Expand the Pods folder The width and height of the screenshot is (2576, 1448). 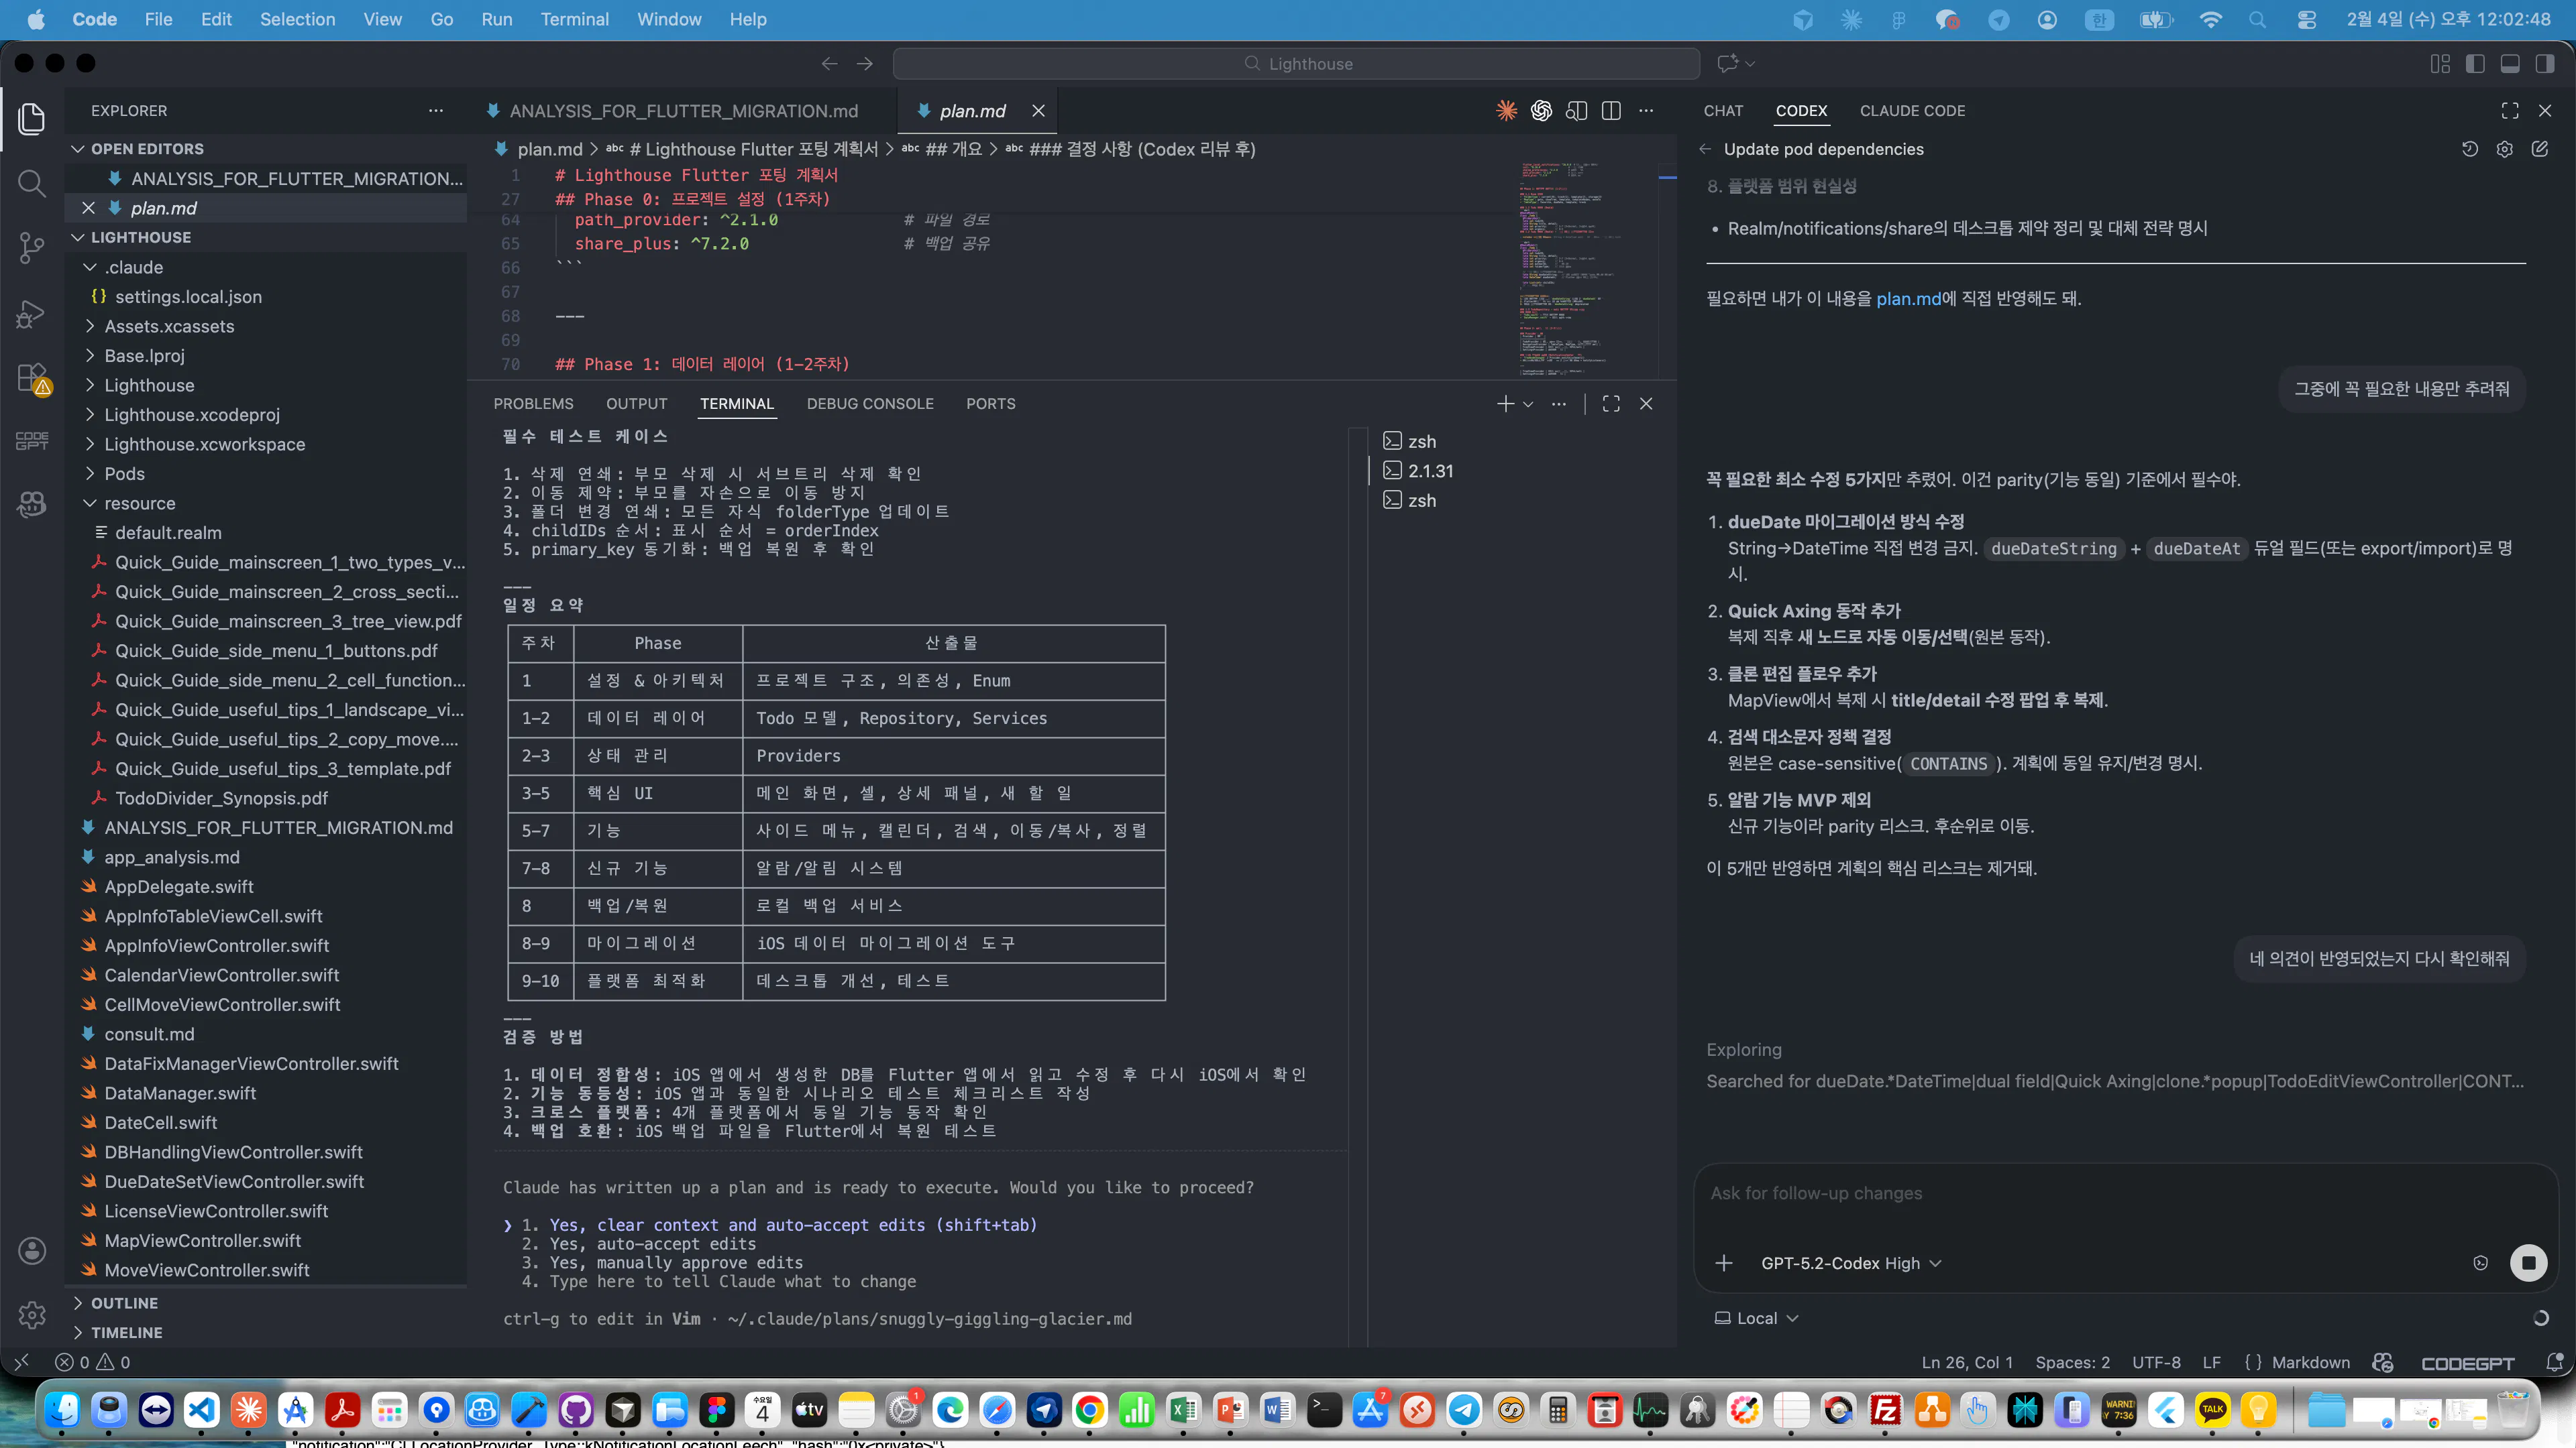[124, 474]
